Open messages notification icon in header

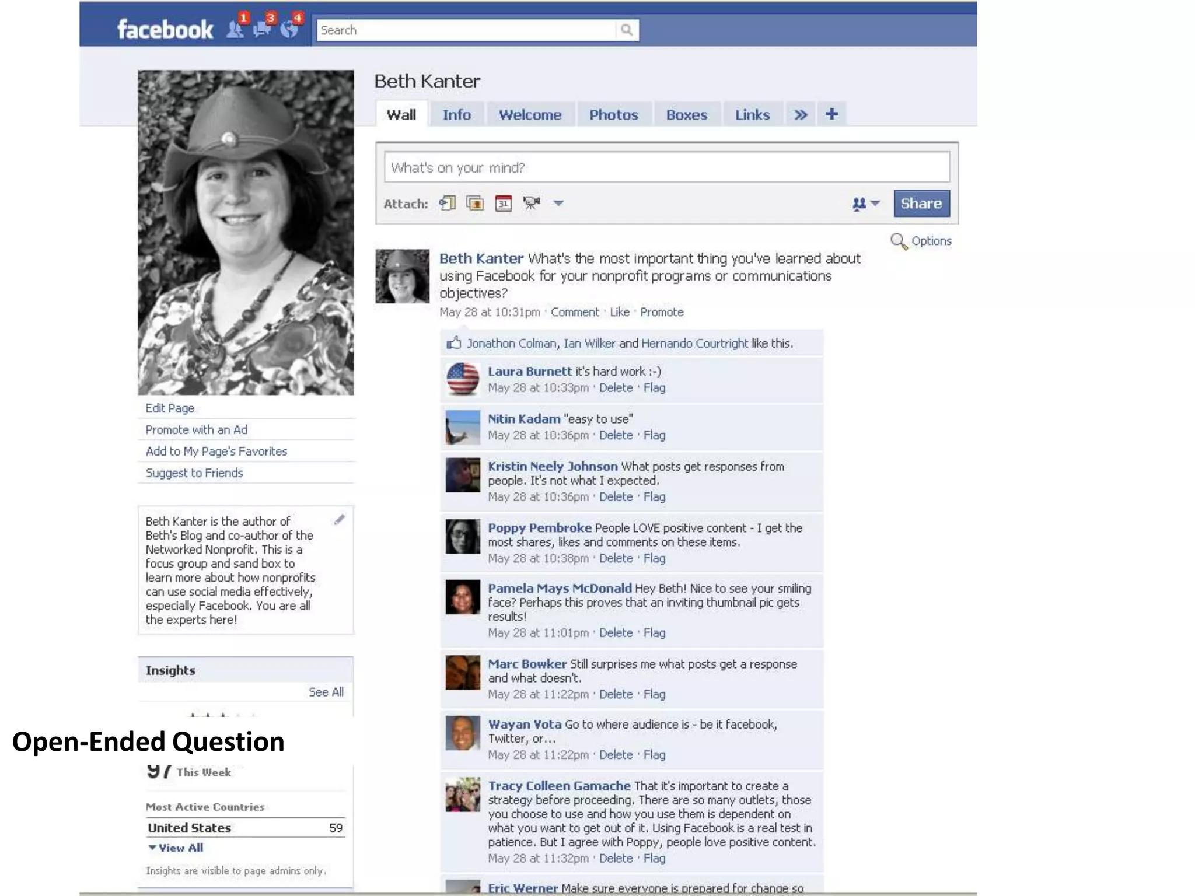click(262, 29)
